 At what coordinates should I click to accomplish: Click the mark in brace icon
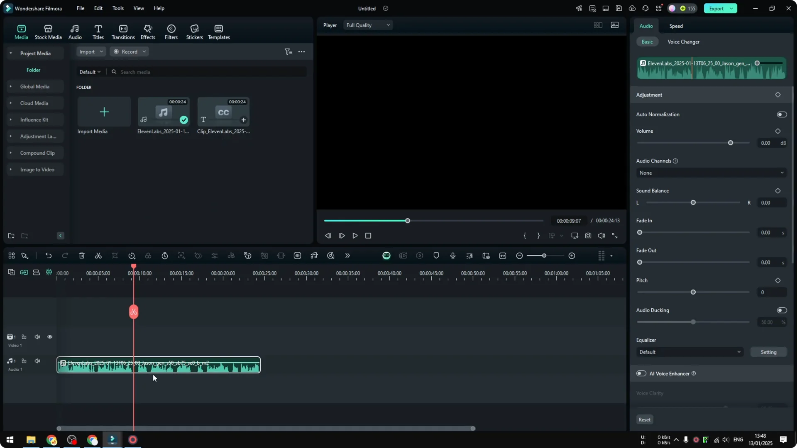pyautogui.click(x=525, y=236)
